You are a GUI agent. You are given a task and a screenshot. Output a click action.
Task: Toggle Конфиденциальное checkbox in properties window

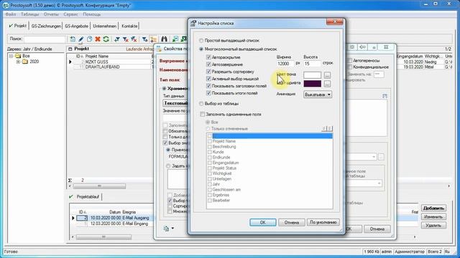[x=350, y=67]
